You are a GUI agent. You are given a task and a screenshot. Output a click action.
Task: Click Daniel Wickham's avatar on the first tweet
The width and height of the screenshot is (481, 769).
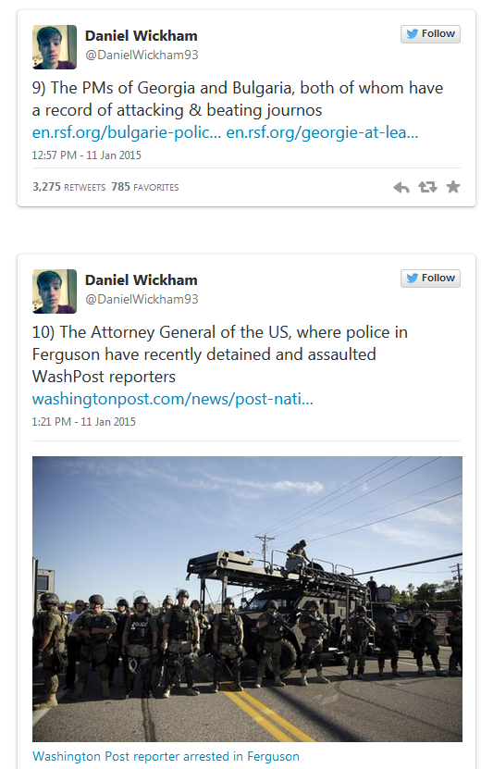[x=55, y=47]
